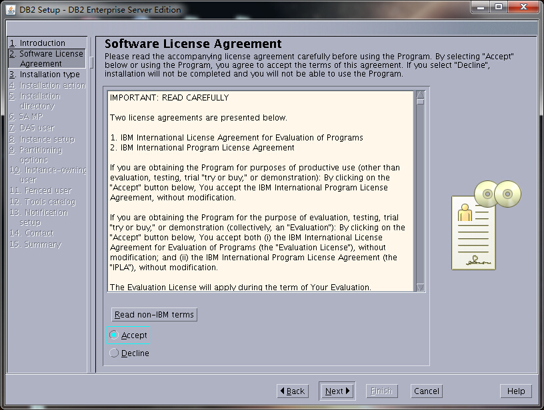Select step 2 Software License Agreement

click(x=47, y=59)
